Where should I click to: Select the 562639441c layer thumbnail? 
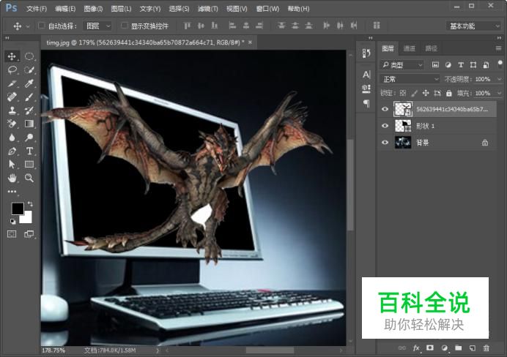[x=402, y=109]
